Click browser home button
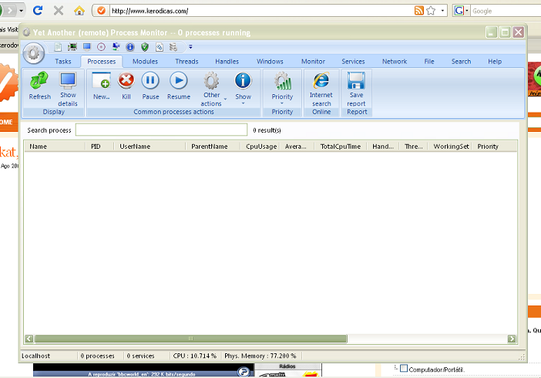Screen dimensions: 541x378 coord(79,11)
